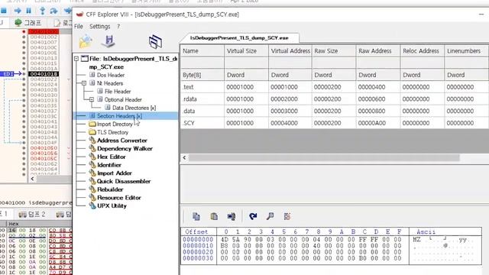The width and height of the screenshot is (489, 275).
Task: Click the .data section name cell
Action: pos(202,111)
